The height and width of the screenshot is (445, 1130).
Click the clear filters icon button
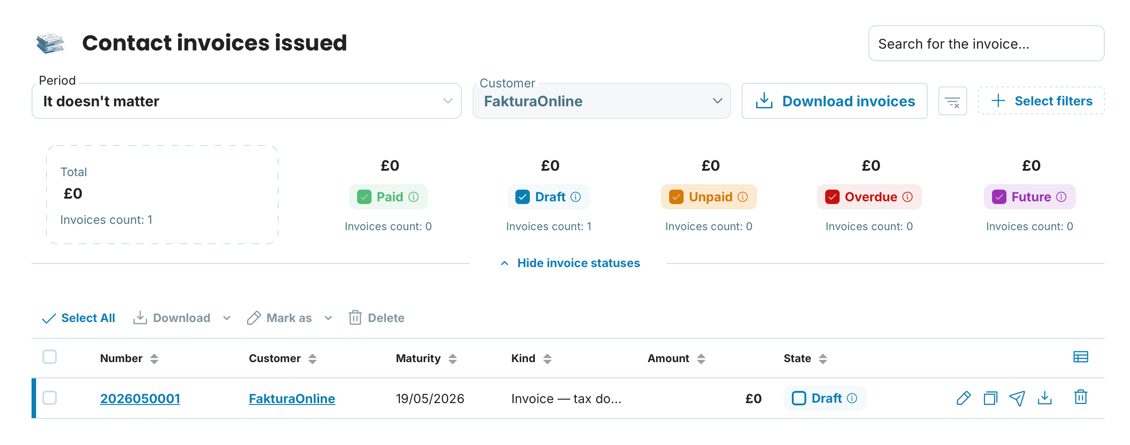952,101
